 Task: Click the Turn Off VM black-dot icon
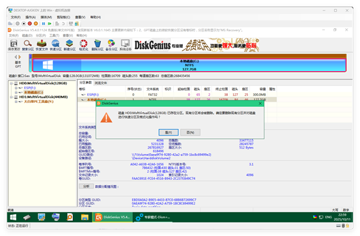point(23,23)
